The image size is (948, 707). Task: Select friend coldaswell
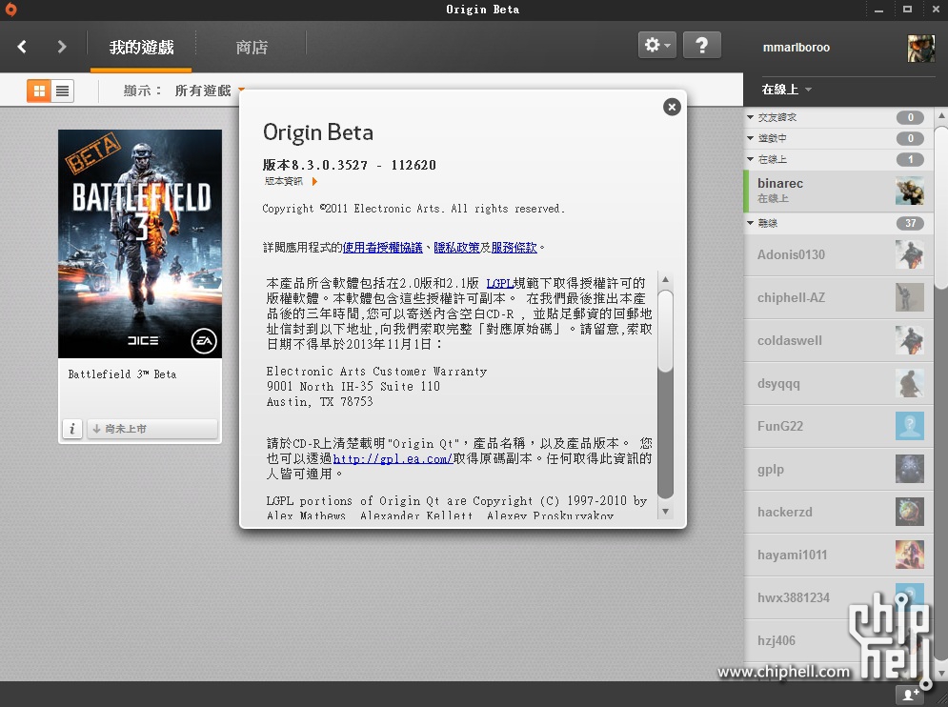click(x=838, y=341)
